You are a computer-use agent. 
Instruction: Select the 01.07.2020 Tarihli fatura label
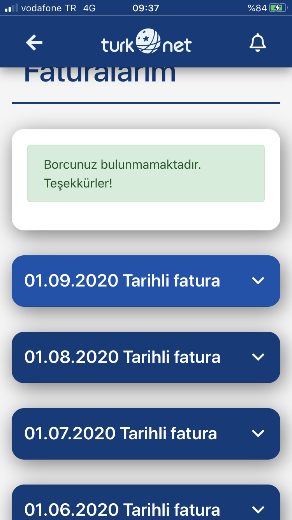pyautogui.click(x=121, y=433)
